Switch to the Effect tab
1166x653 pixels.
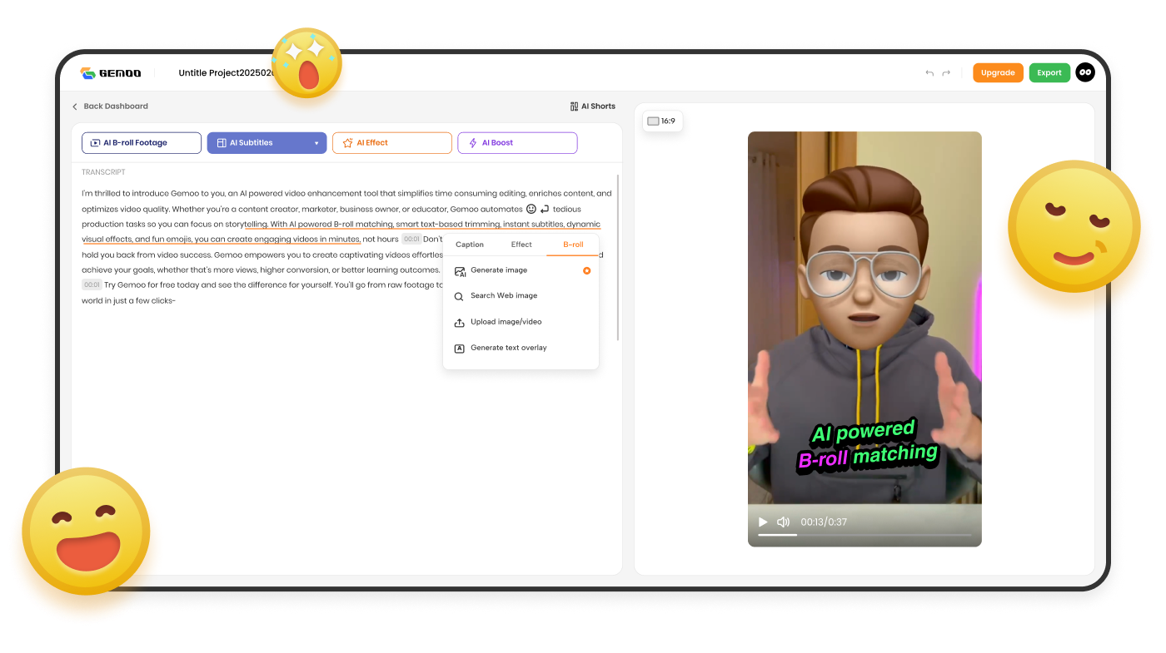tap(521, 245)
